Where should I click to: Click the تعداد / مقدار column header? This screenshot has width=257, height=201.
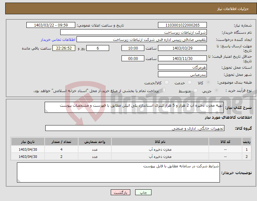pyautogui.click(x=61, y=142)
